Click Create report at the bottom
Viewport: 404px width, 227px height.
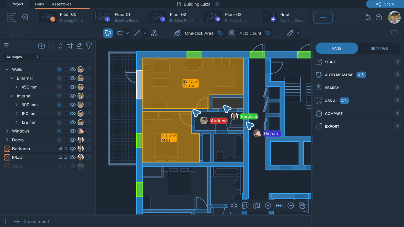tap(36, 221)
